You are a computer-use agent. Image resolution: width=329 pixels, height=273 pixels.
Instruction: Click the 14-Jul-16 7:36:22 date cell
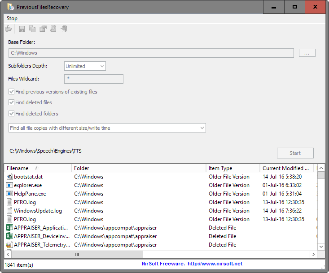(282, 211)
